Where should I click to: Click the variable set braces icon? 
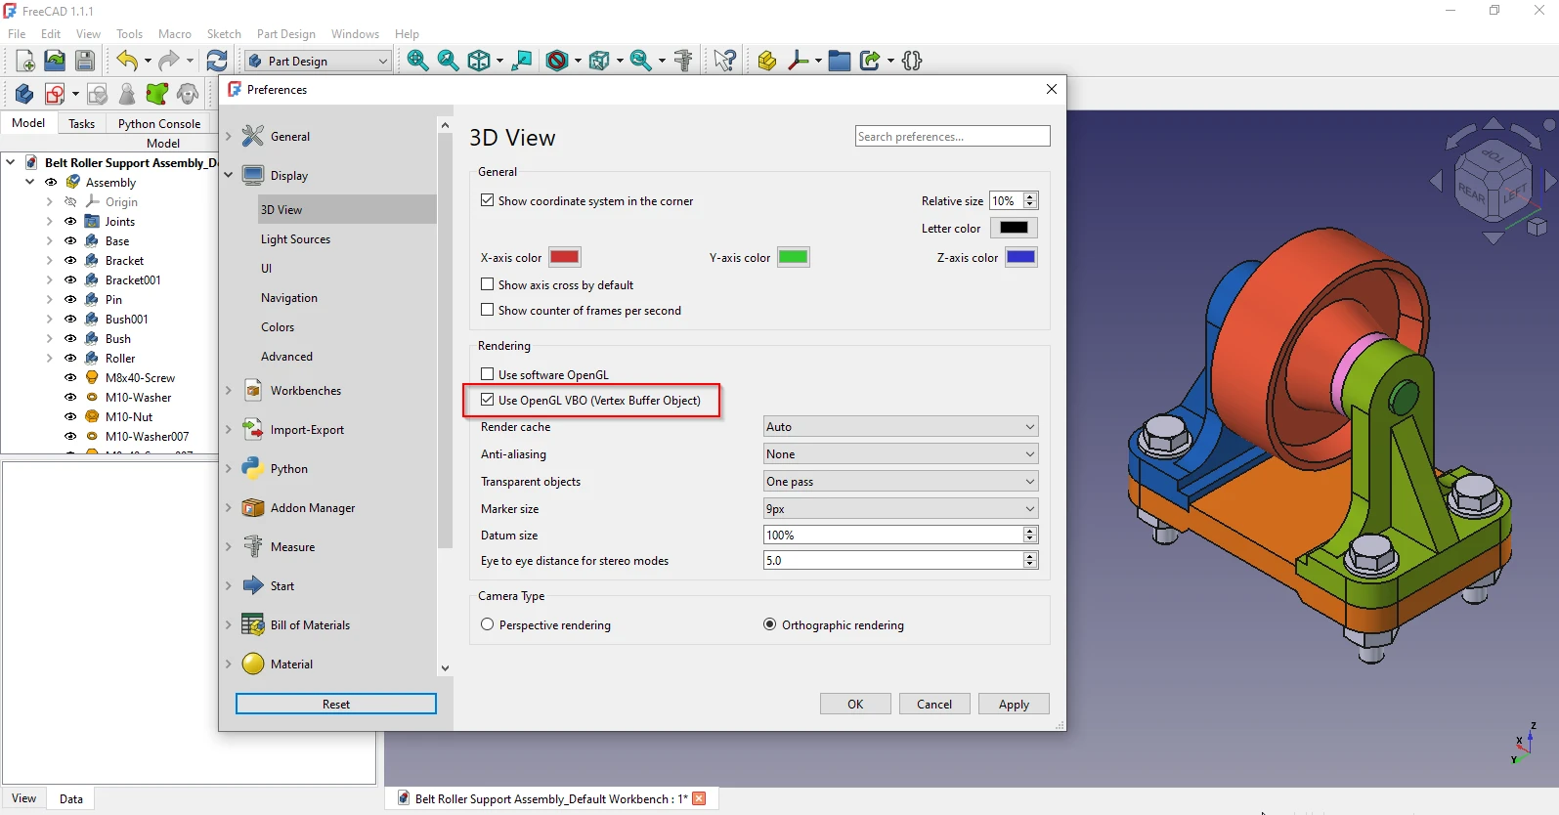point(912,61)
